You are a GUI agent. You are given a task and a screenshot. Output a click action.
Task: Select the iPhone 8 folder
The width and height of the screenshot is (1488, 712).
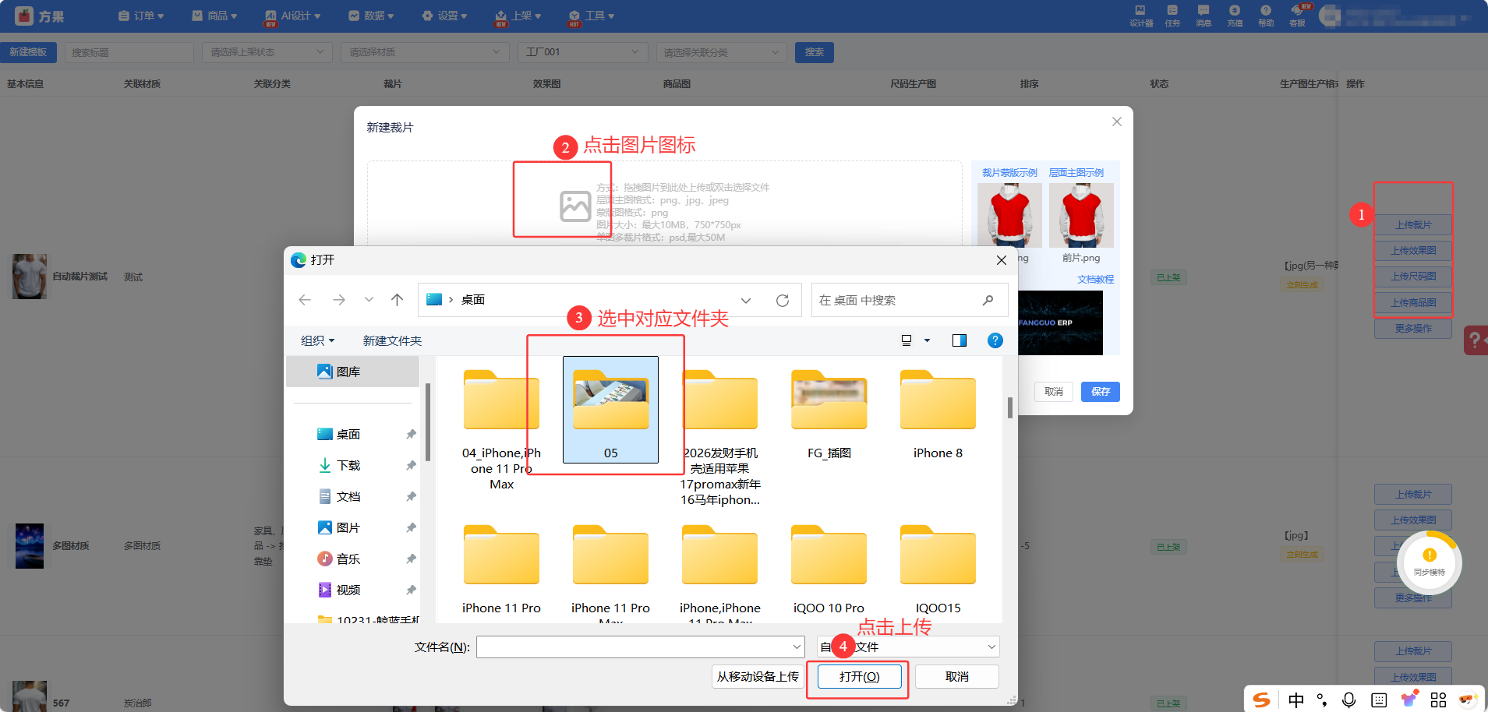[938, 414]
